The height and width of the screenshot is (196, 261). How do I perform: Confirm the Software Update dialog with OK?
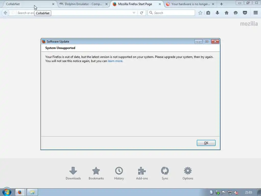206,143
